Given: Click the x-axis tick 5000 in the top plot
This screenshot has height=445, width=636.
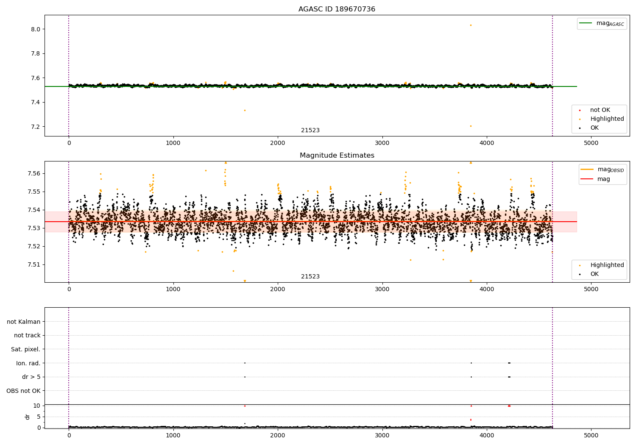Looking at the screenshot, I should 591,143.
